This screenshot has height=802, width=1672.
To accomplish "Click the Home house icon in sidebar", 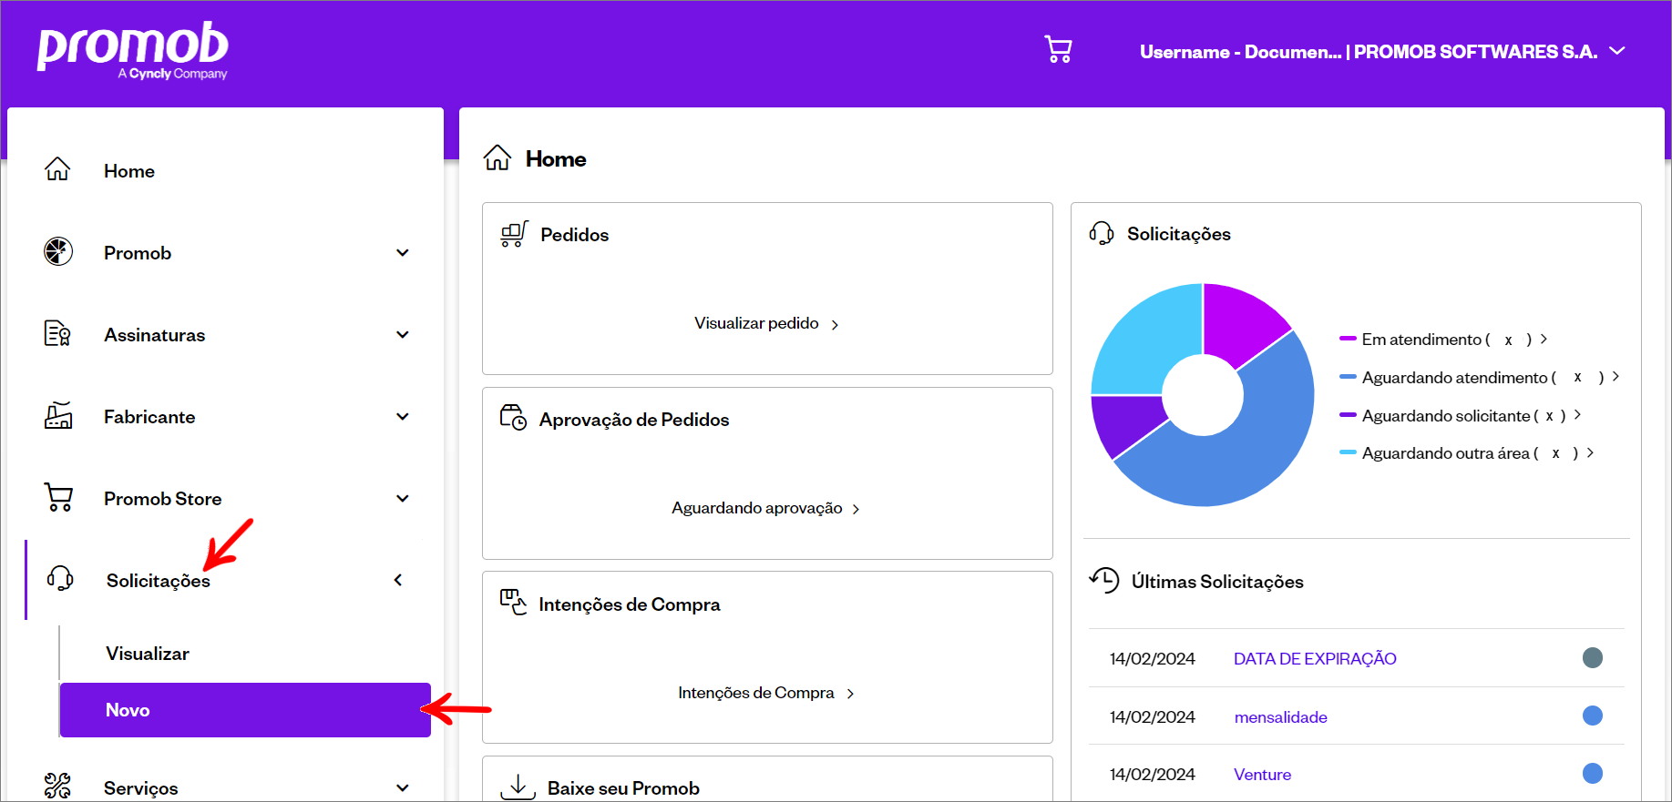I will [x=57, y=169].
